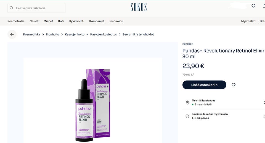Image resolution: width=265 pixels, height=143 pixels.
Task: Click the search magnifier icon
Action: 12,8
